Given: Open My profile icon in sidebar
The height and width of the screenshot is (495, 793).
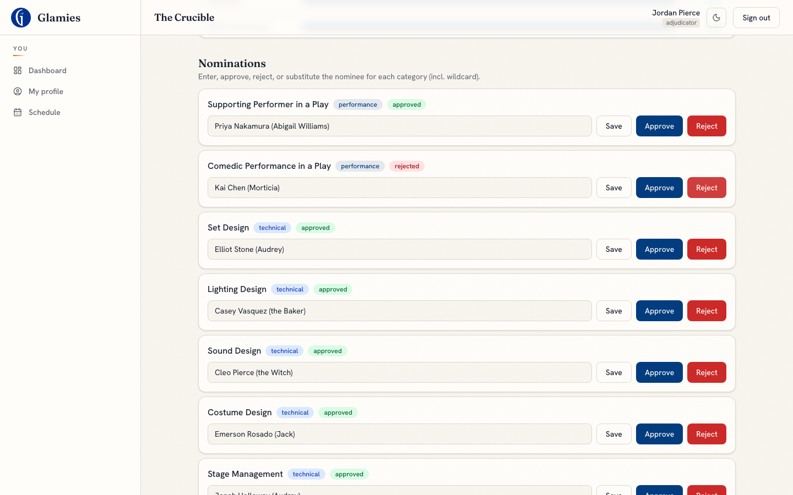Looking at the screenshot, I should point(18,91).
